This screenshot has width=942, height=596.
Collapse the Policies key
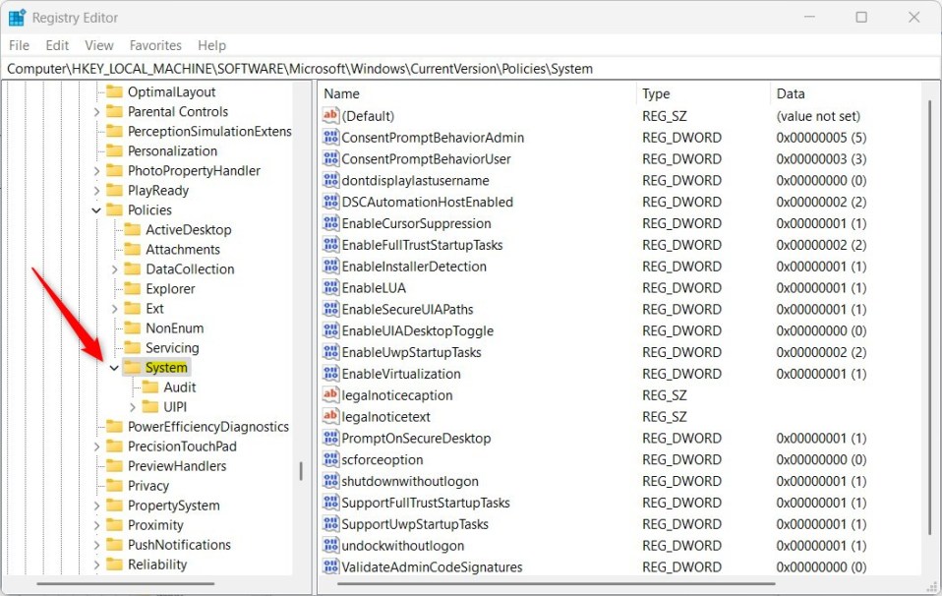pyautogui.click(x=96, y=210)
